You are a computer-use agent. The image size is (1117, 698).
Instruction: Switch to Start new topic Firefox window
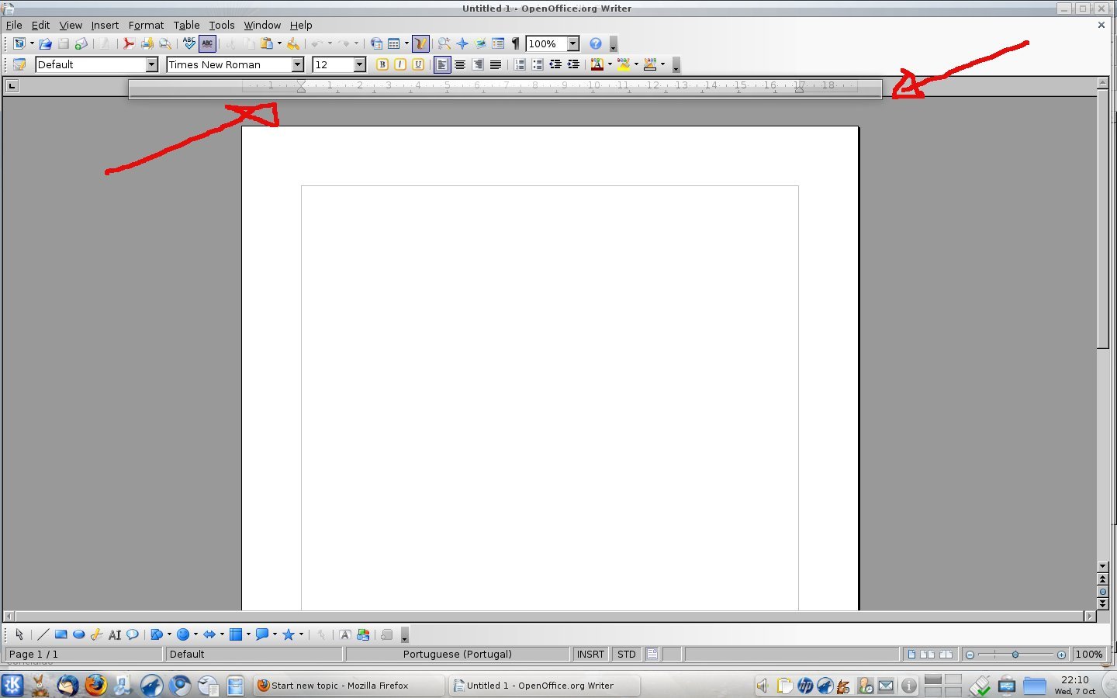[x=348, y=686]
